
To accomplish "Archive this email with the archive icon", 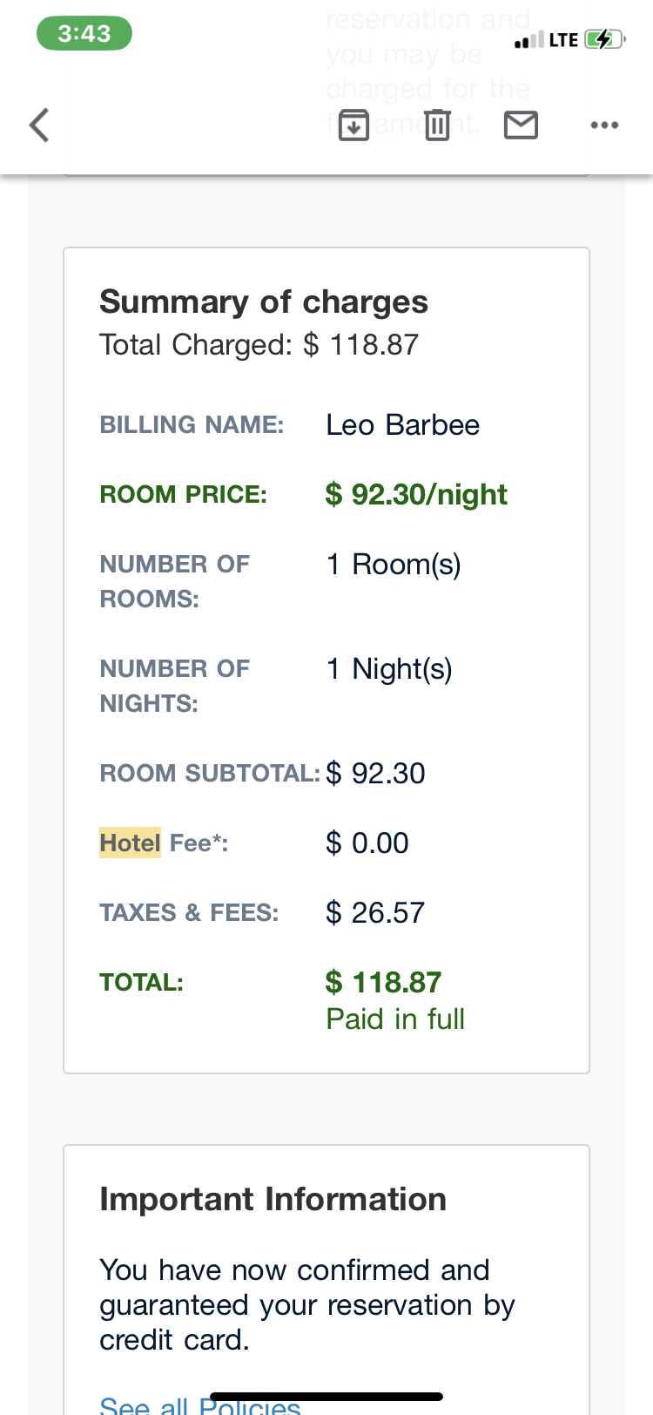I will click(x=353, y=125).
